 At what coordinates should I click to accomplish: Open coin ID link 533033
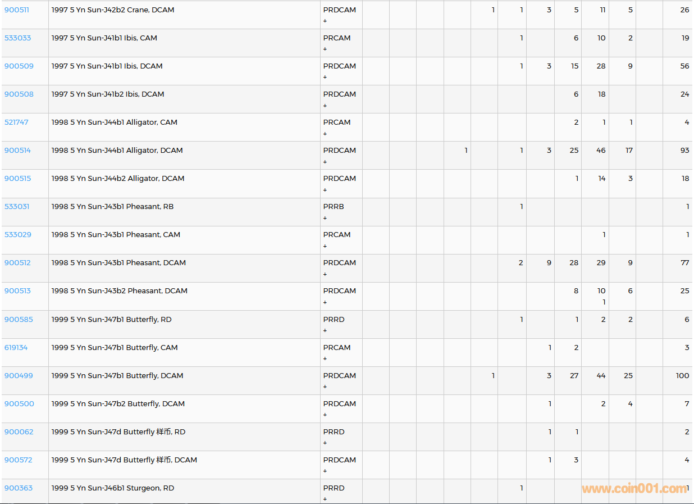pyautogui.click(x=18, y=38)
